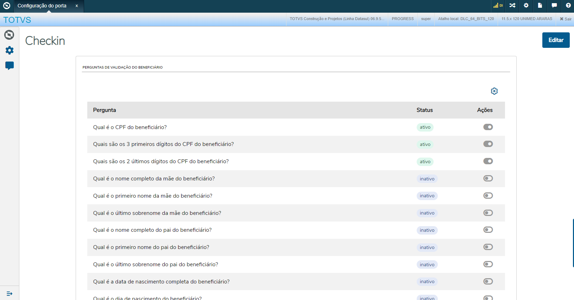The height and width of the screenshot is (300, 574).
Task: Click the document icon in top bar
Action: 540,5
